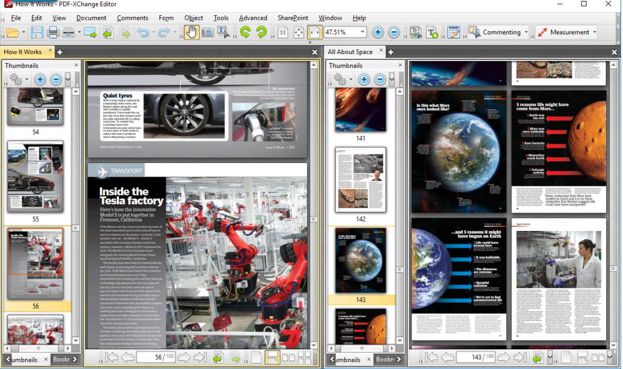Enable two pages layout in How It Works
This screenshot has width=623, height=369.
click(288, 357)
